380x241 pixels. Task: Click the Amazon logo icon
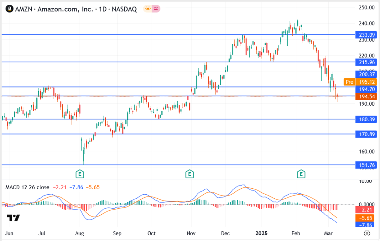(x=9, y=9)
